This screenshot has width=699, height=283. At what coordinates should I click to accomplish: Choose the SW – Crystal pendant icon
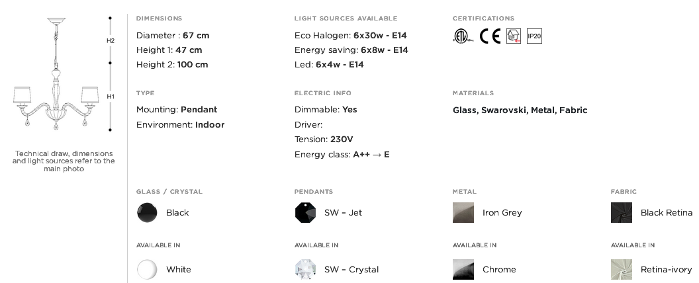coord(305,270)
